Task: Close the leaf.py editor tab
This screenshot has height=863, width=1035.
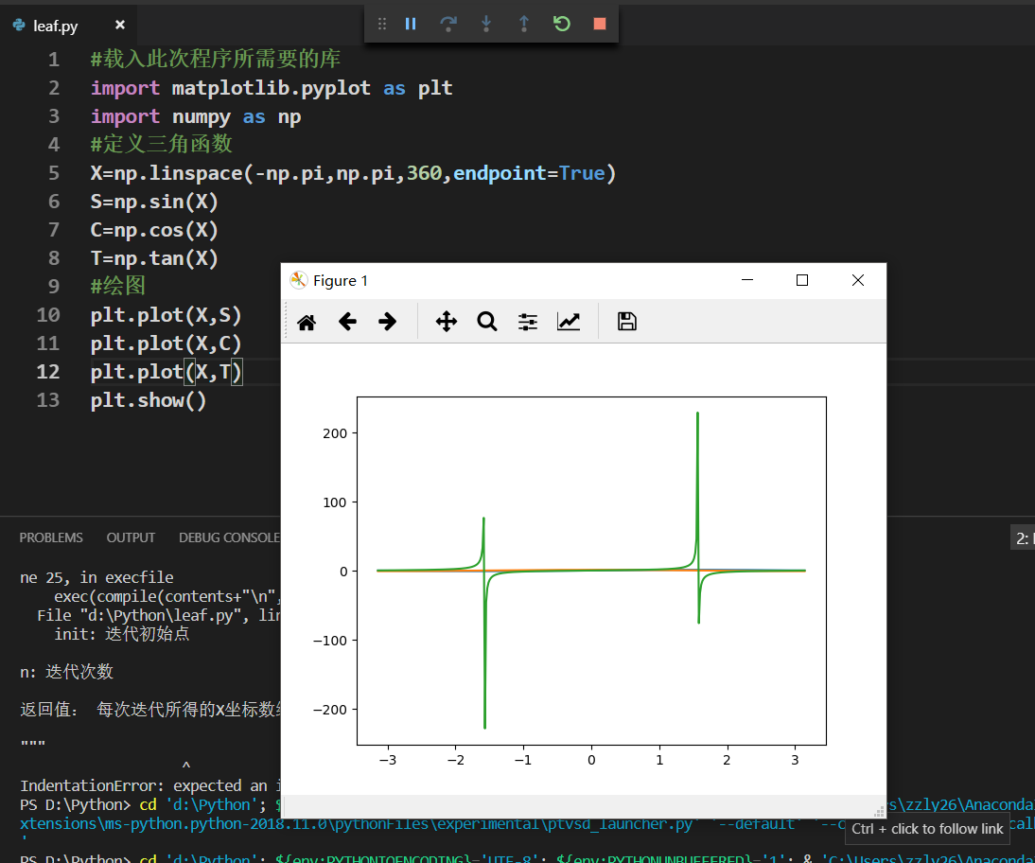Action: 120,25
